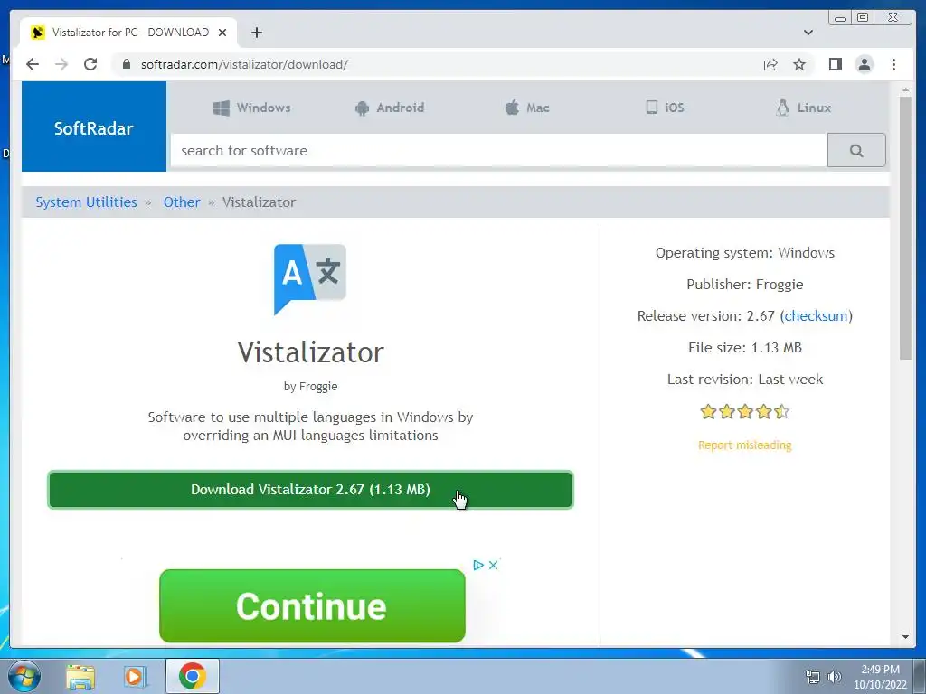The height and width of the screenshot is (694, 926).
Task: Click the 'by Froggie' text
Action: pyautogui.click(x=311, y=387)
